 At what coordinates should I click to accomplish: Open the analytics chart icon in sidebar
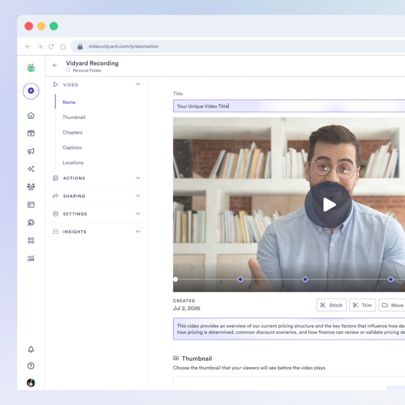[x=31, y=258]
